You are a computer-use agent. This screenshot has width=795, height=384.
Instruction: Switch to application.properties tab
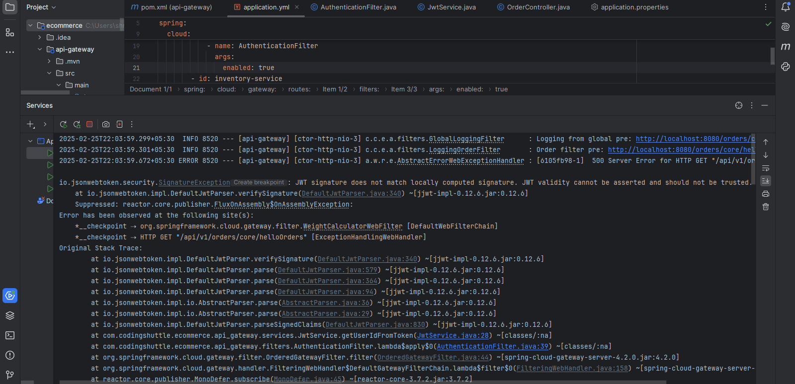point(630,7)
